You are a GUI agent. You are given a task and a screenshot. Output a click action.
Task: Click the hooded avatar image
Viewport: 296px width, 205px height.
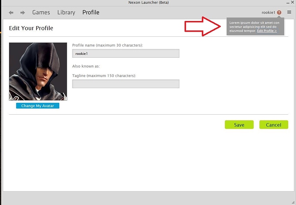tap(38, 71)
